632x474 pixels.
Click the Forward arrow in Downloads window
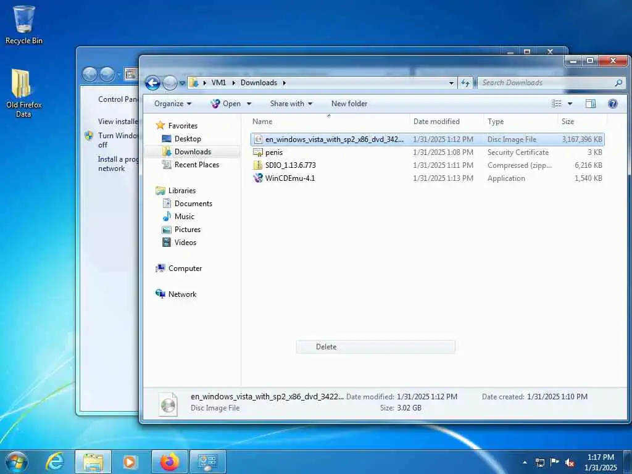(x=170, y=83)
